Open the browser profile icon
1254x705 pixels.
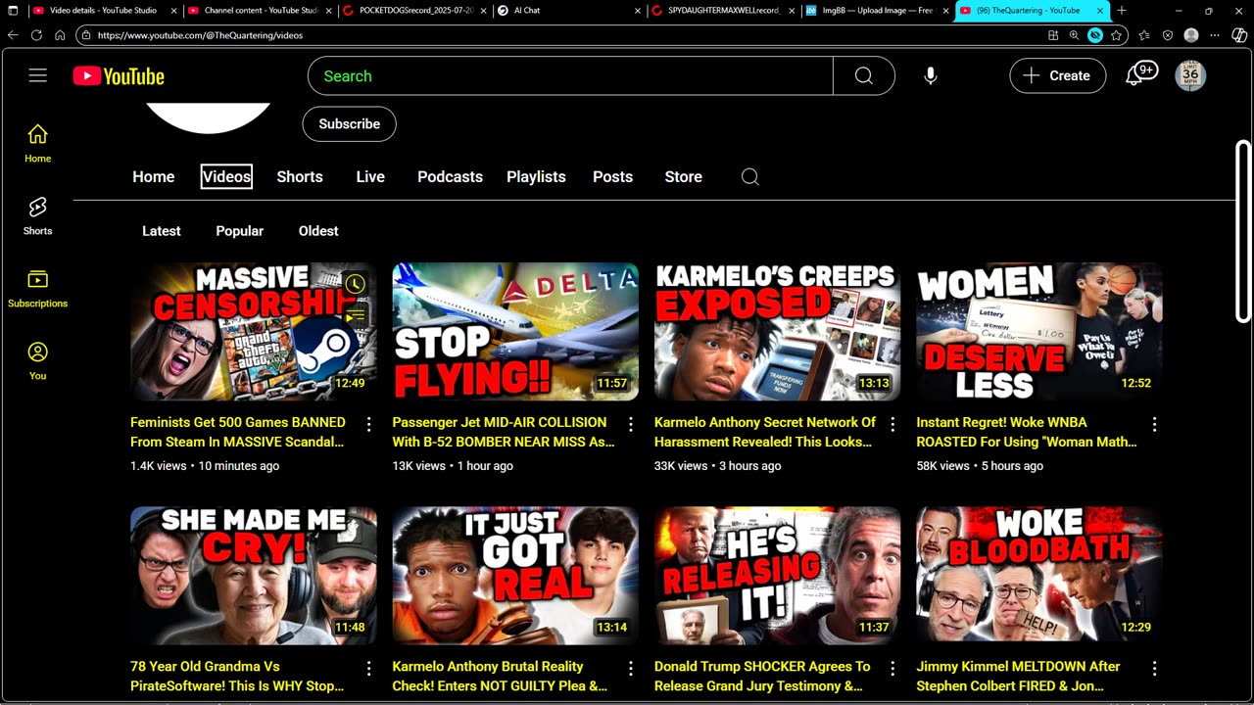[1191, 34]
